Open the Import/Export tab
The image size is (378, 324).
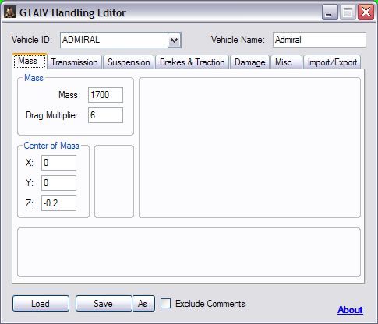click(x=332, y=62)
